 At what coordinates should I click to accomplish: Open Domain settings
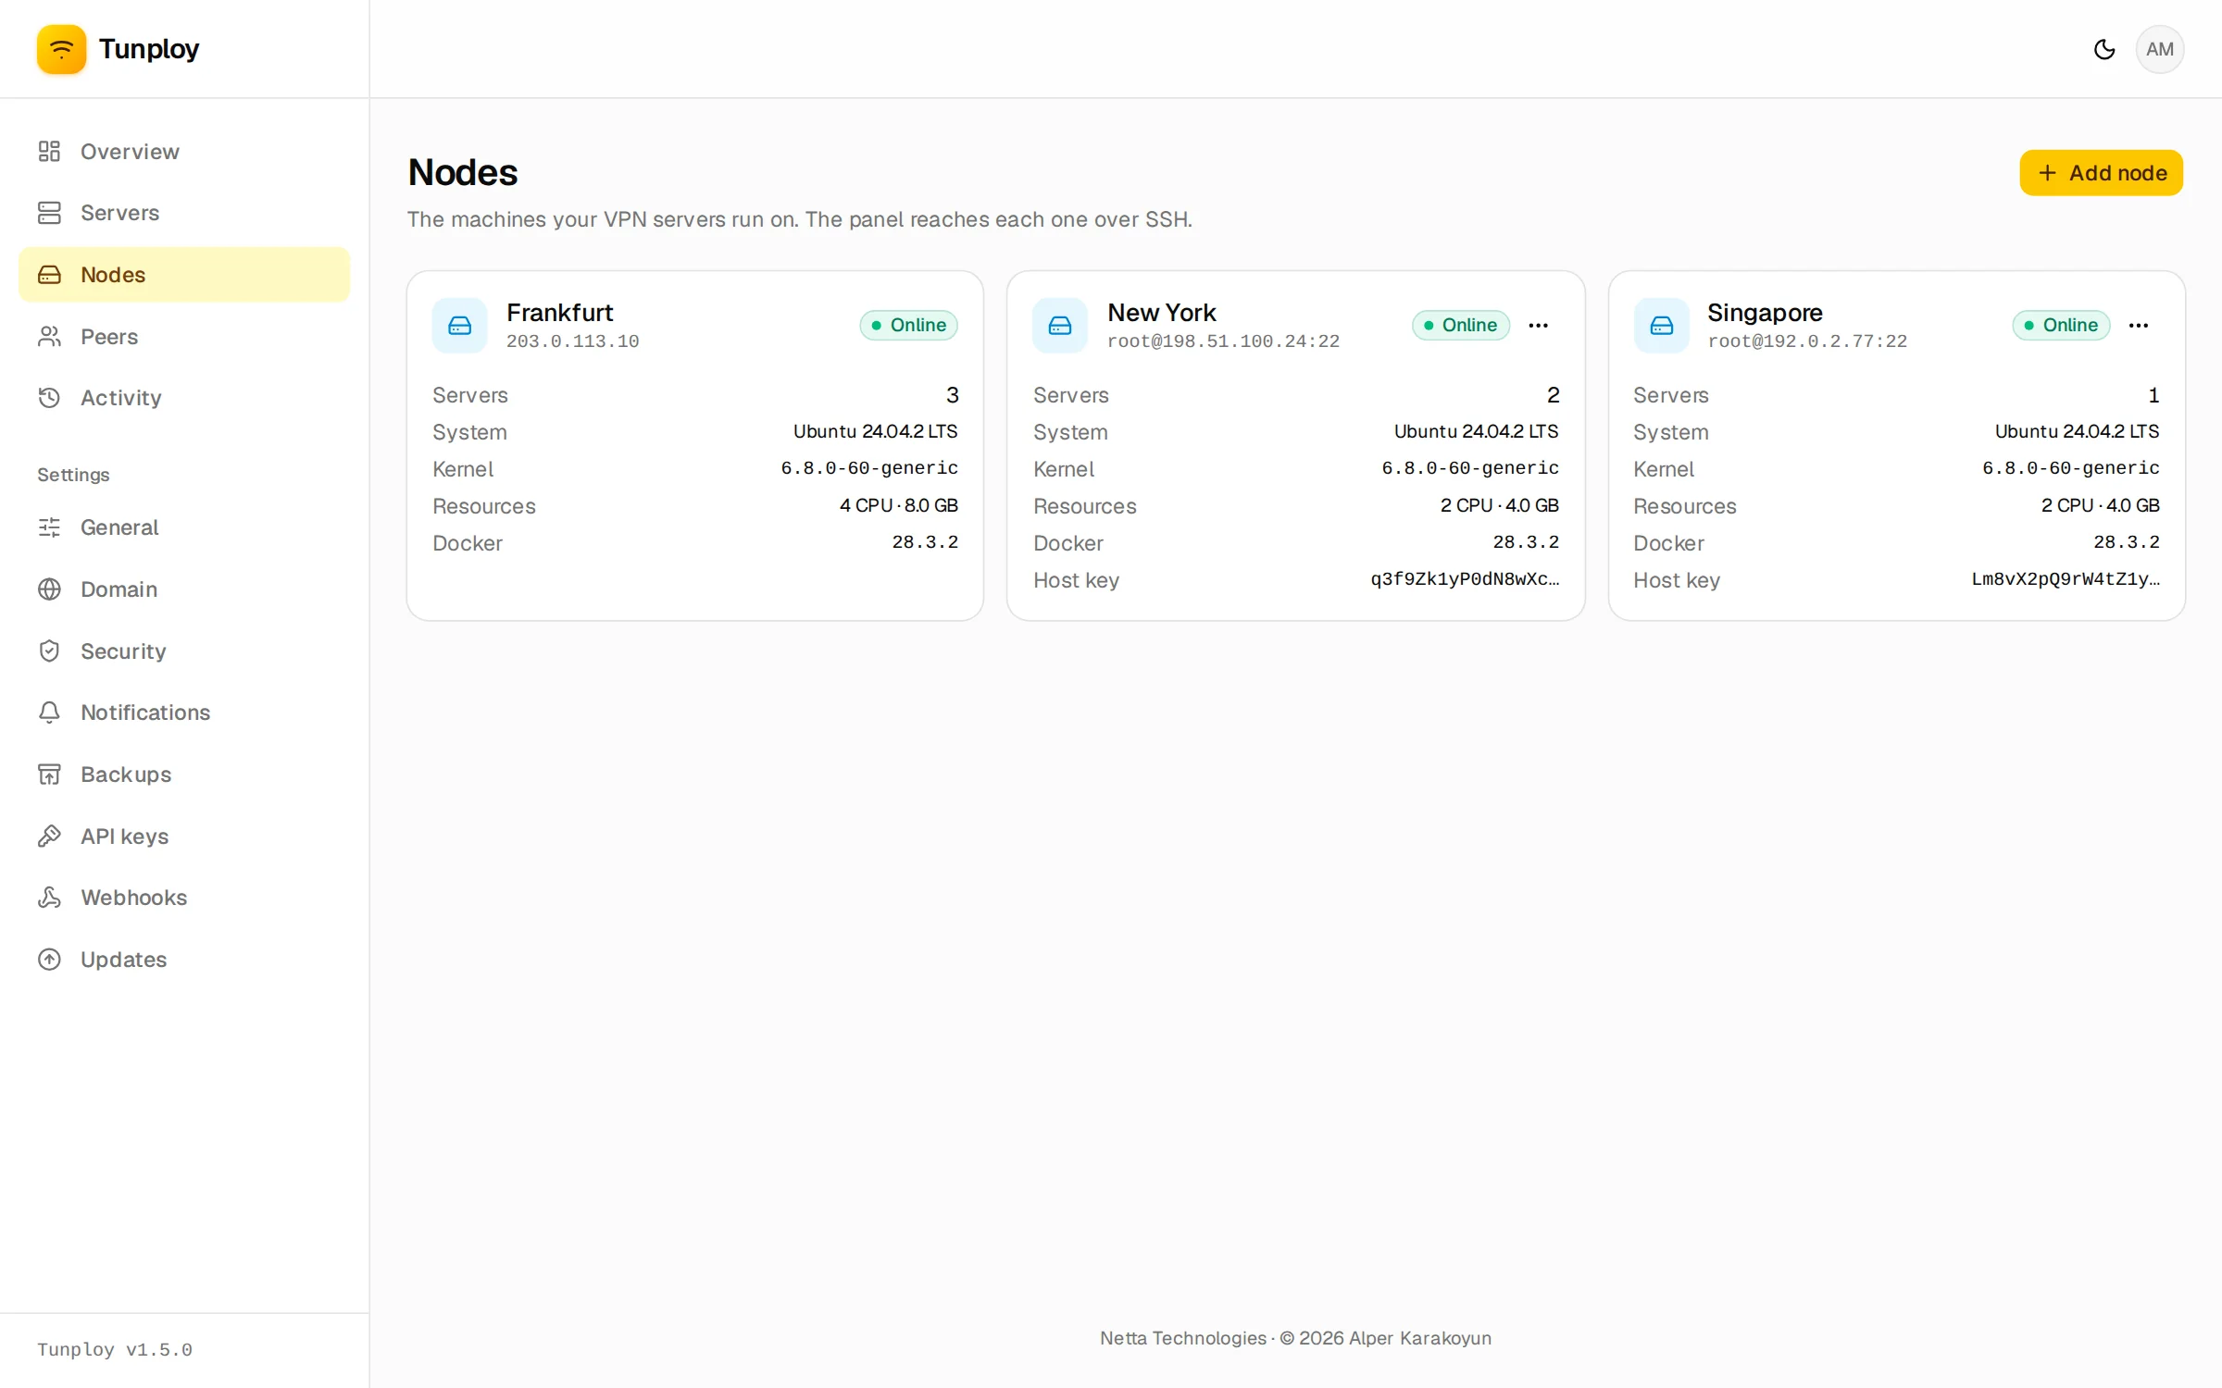tap(184, 589)
